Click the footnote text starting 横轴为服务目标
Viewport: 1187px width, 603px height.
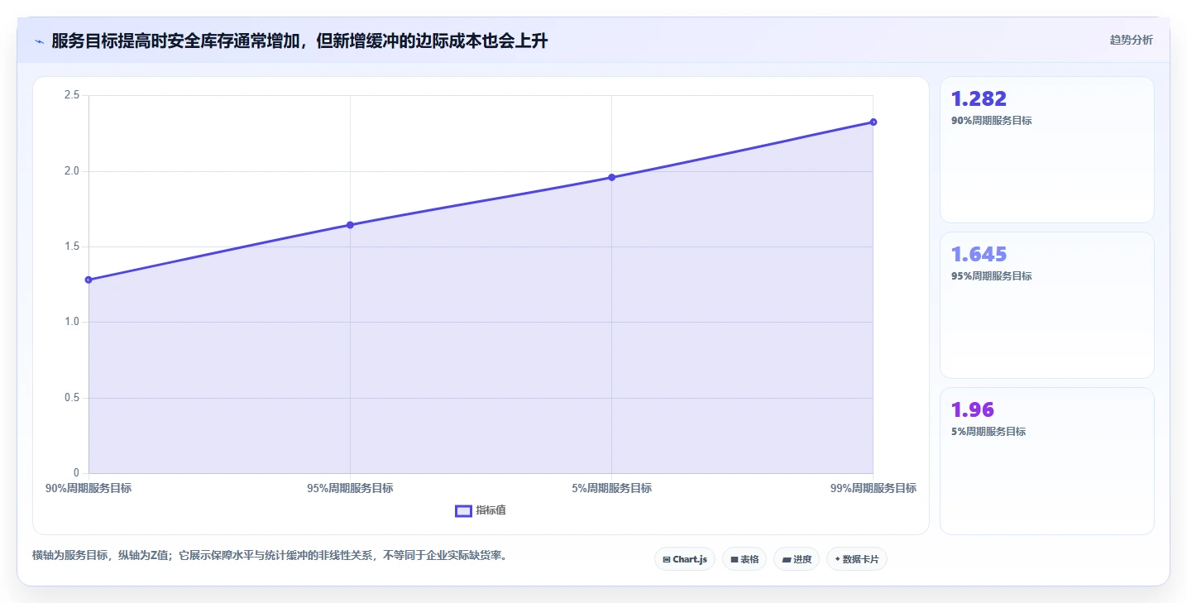click(x=269, y=556)
